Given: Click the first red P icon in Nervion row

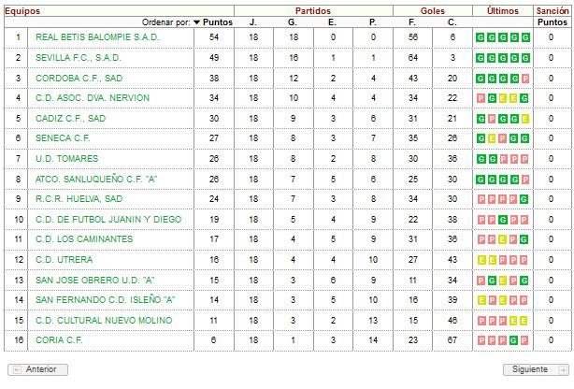Looking at the screenshot, I should click(481, 98).
